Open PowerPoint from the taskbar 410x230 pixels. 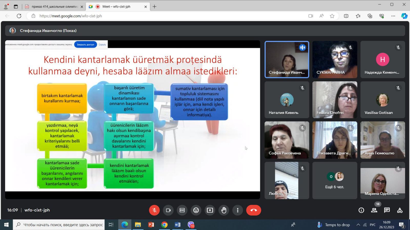coord(151,225)
